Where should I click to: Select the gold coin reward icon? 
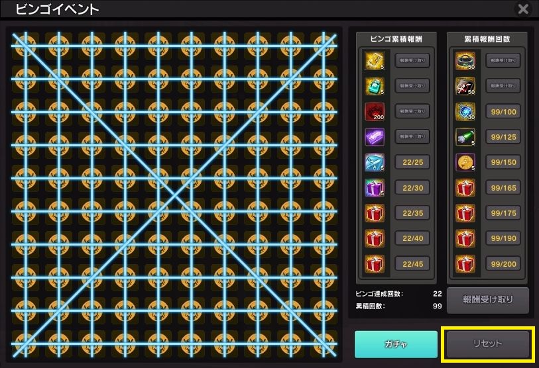point(465,162)
